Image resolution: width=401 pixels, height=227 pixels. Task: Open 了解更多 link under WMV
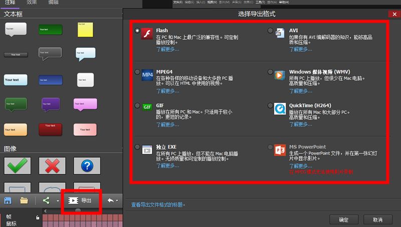(x=300, y=91)
